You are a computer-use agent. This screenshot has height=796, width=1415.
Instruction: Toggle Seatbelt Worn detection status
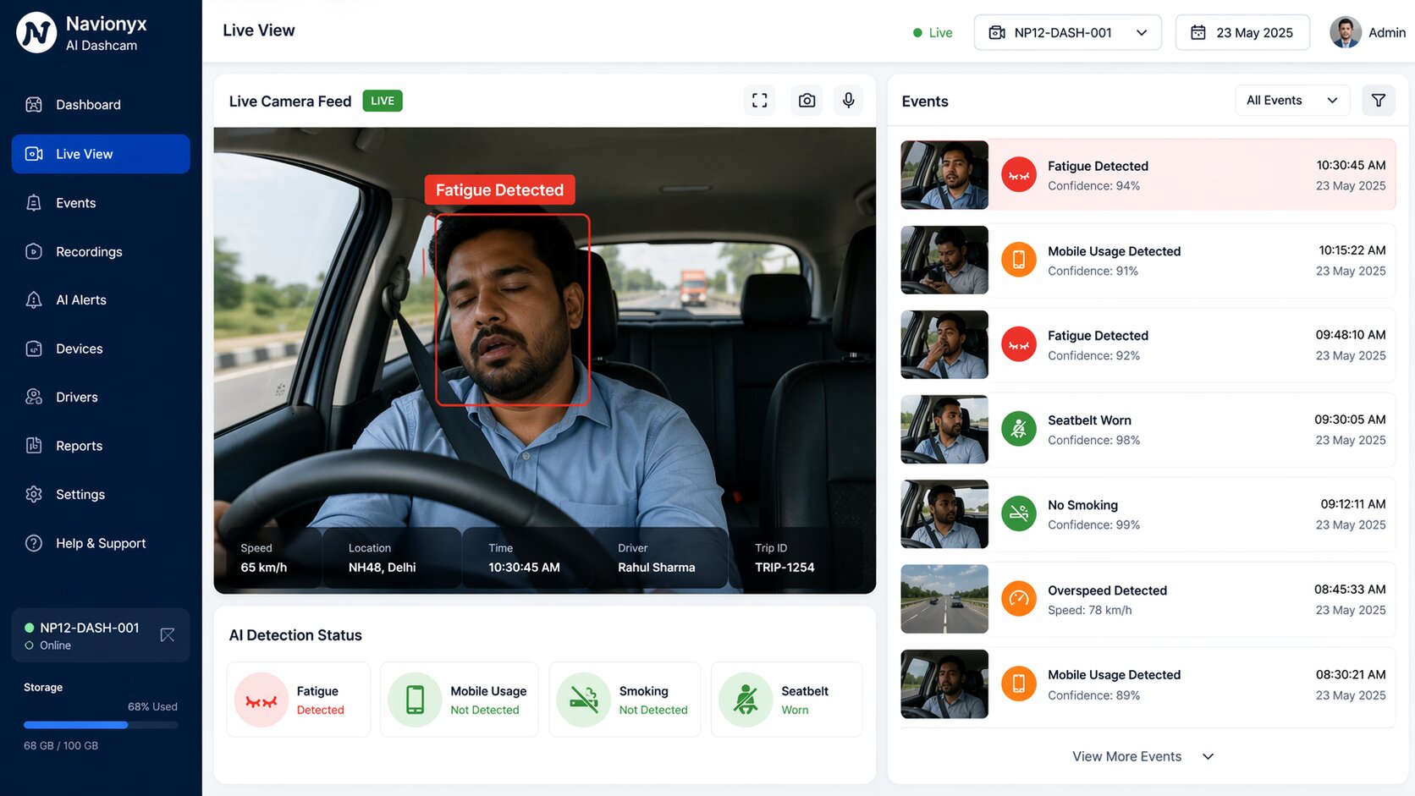786,699
